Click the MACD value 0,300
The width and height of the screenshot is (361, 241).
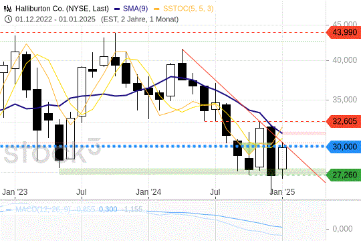[108, 210]
